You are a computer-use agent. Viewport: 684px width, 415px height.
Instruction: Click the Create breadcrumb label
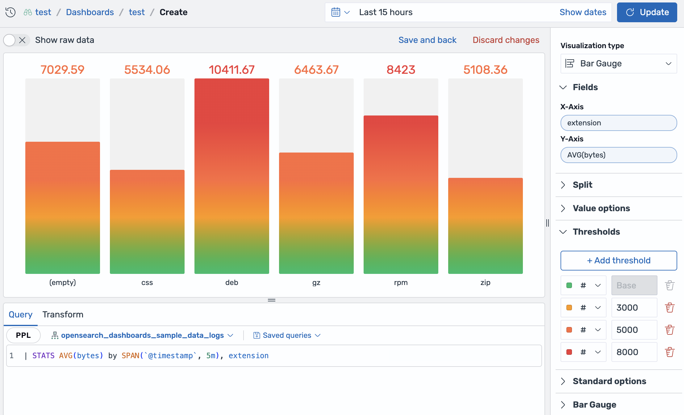click(173, 12)
